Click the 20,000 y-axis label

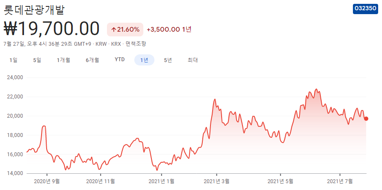coord(15,116)
